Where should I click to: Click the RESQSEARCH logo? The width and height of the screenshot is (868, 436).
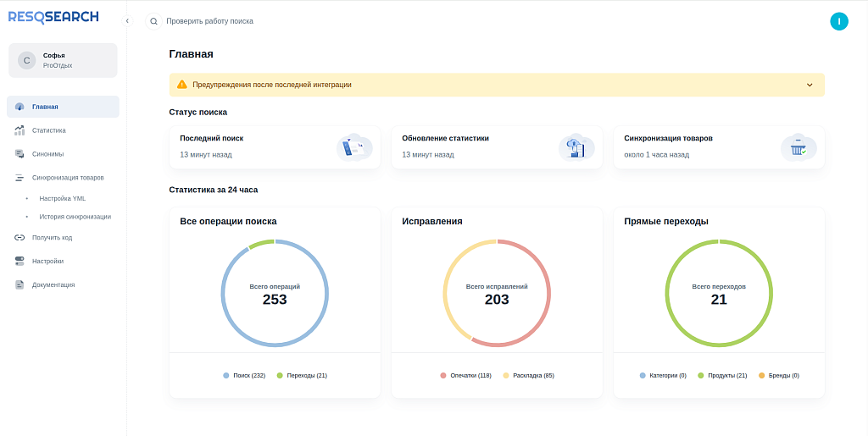coord(53,17)
